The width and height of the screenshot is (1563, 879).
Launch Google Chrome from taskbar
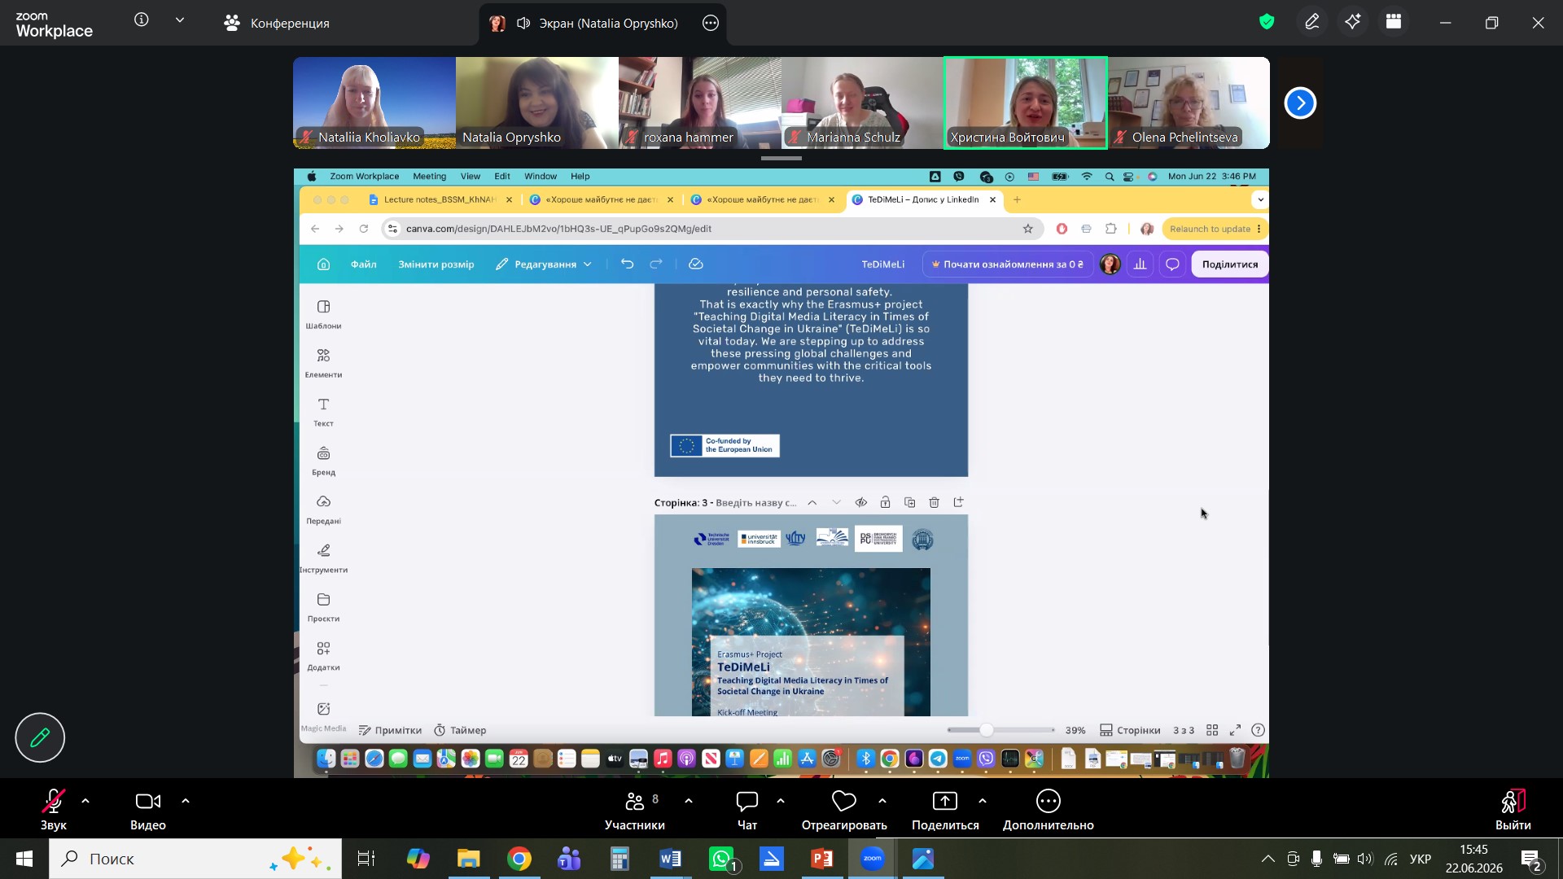pos(519,859)
